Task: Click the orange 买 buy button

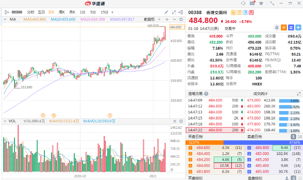Action: pos(284,28)
